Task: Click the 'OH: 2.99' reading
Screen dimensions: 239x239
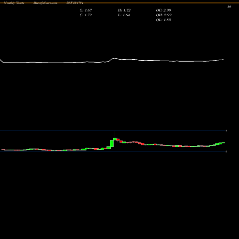Action: click(164, 15)
